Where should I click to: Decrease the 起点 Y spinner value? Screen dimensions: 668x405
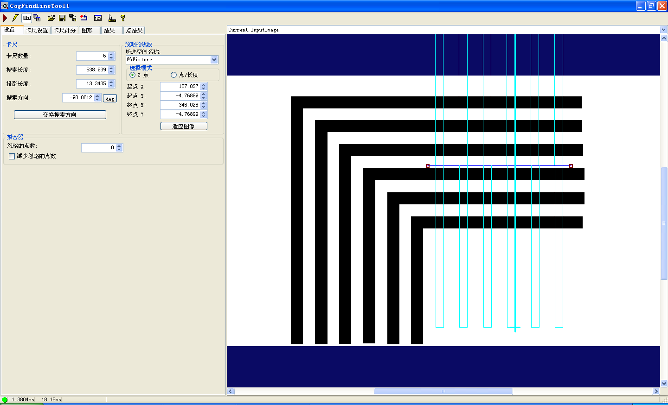204,97
